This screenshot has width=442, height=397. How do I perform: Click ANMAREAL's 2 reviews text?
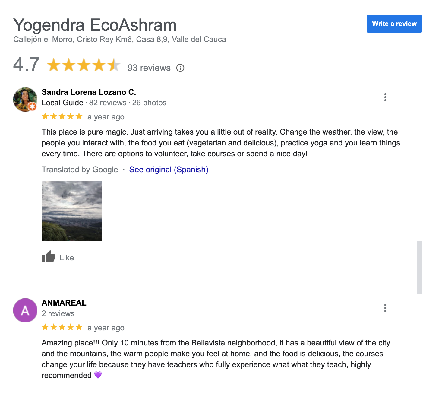pyautogui.click(x=58, y=314)
